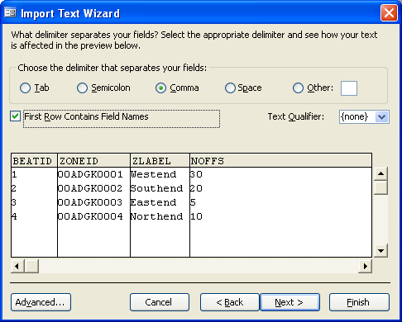Image resolution: width=402 pixels, height=322 pixels.
Task: Click the Southend cell
Action: tap(160, 188)
